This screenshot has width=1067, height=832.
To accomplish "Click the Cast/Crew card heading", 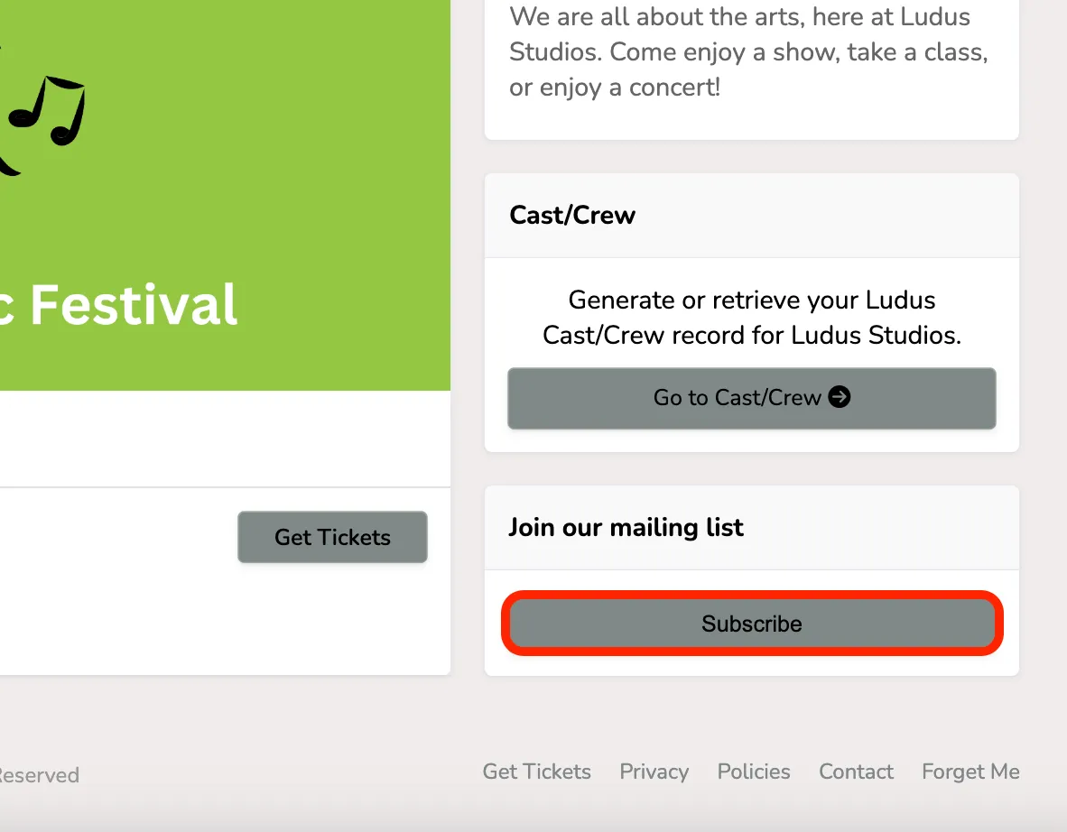I will tap(572, 215).
